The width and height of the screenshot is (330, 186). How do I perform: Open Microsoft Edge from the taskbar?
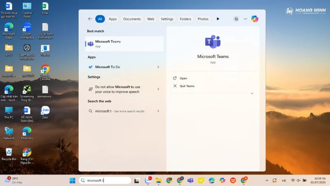pyautogui.click(x=212, y=181)
